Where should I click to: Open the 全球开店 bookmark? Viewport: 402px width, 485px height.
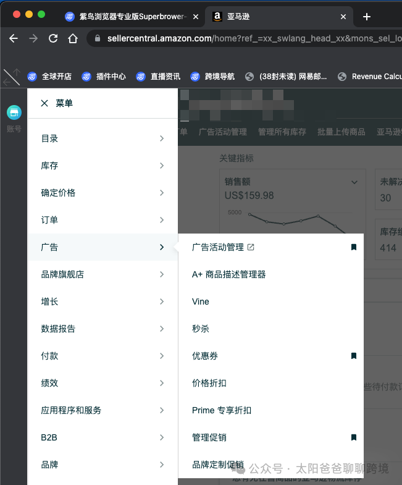pos(49,77)
